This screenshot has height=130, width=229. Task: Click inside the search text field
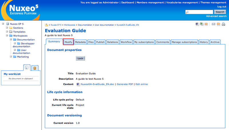point(199,12)
